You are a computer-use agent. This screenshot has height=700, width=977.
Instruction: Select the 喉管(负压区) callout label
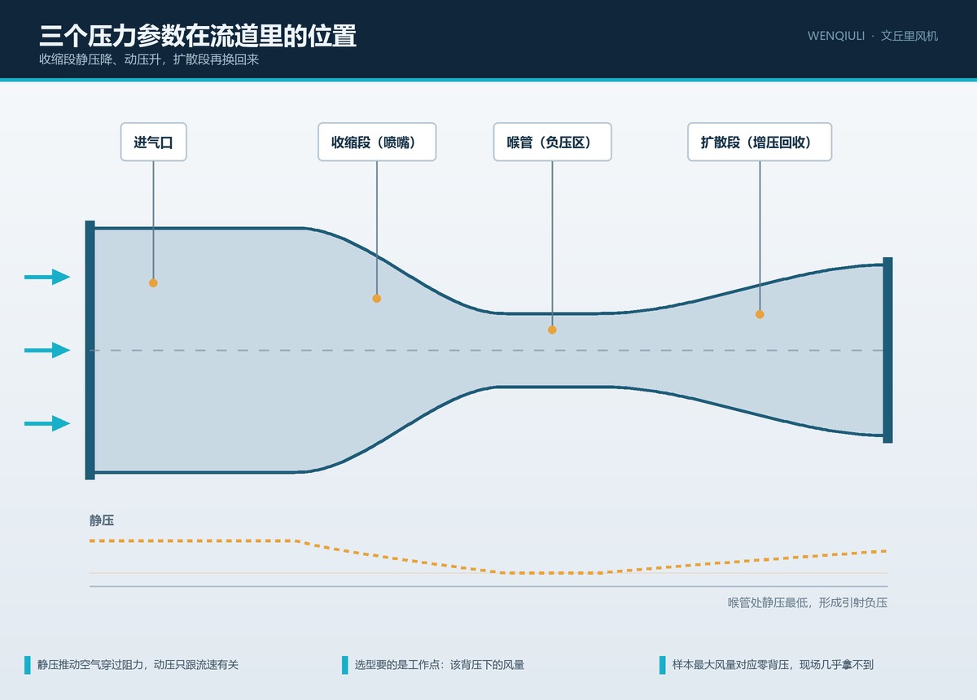[552, 142]
